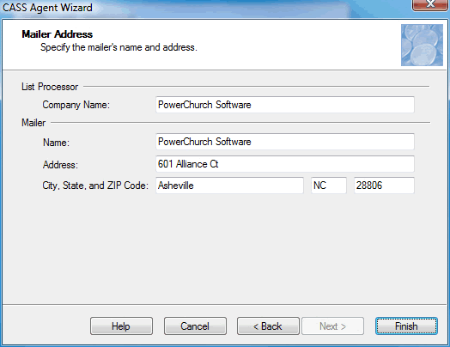Click the City, State, and ZIP Code label
Screen dimensions: 450x347
(x=95, y=186)
